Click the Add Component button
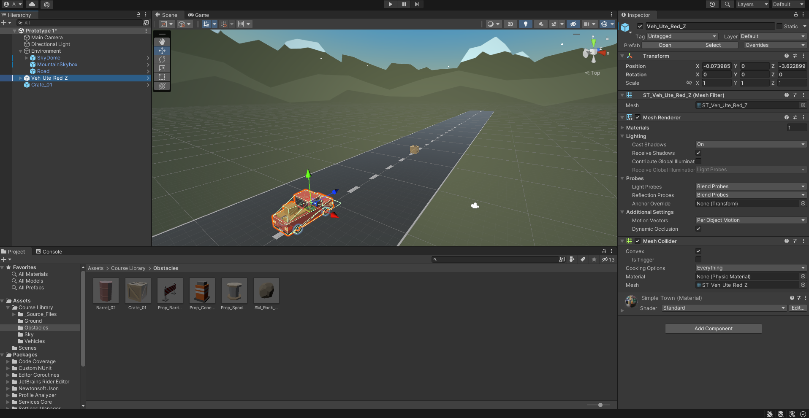809x418 pixels. coord(713,329)
